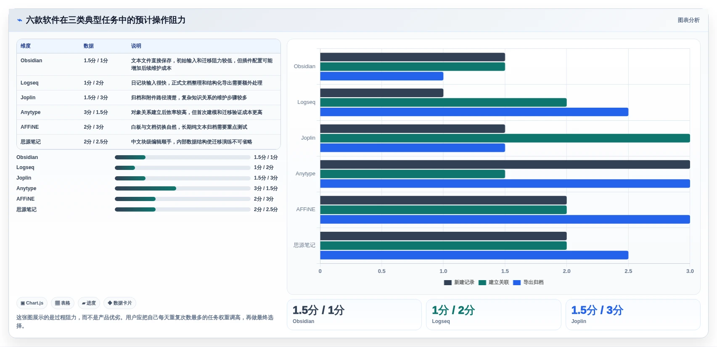The image size is (717, 347).
Task: Select the Joplin table row name
Action: point(28,98)
